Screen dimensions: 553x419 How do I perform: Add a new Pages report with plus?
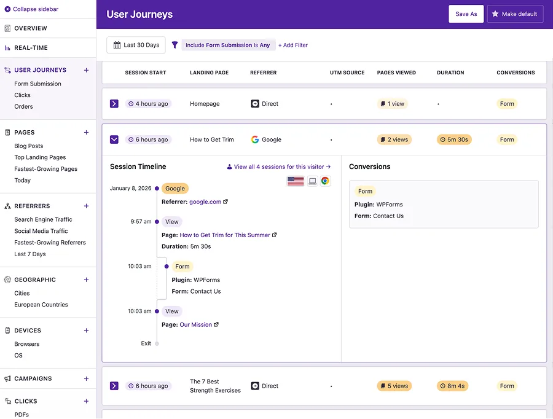pyautogui.click(x=86, y=133)
